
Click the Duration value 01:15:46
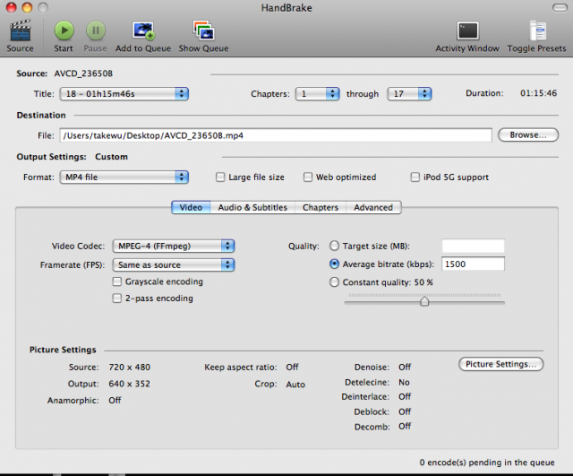[x=539, y=93]
